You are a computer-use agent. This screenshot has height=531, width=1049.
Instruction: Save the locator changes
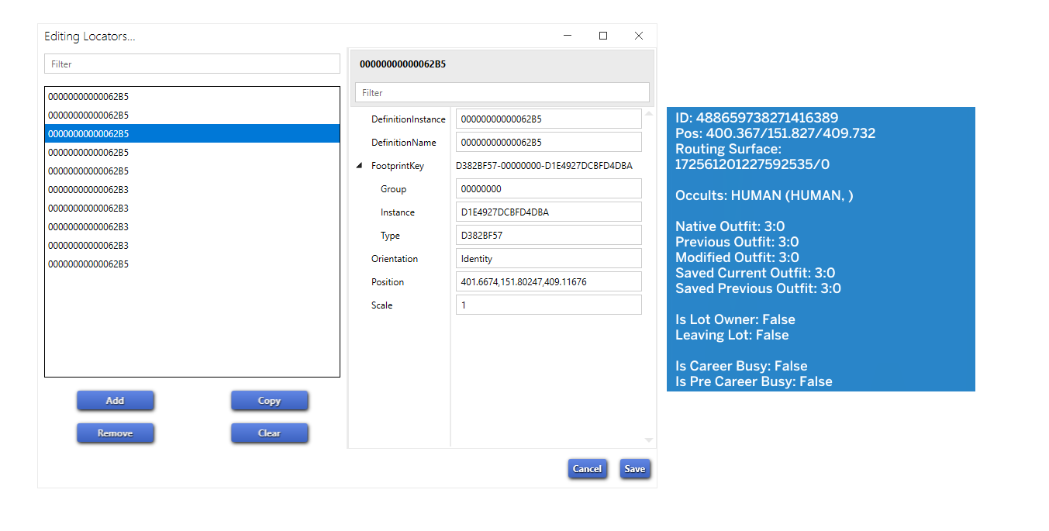(634, 469)
